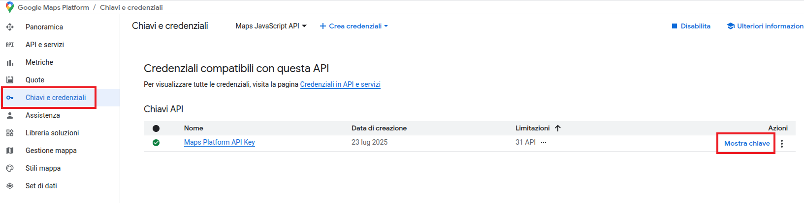804x203 pixels.
Task: Click the creation date 23 lug 2025
Action: click(x=369, y=142)
